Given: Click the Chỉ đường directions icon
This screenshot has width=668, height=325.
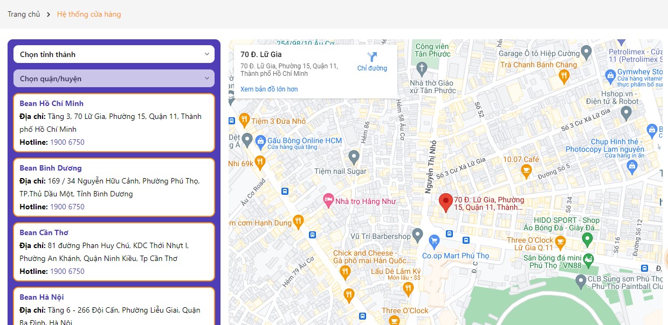Looking at the screenshot, I should click(x=372, y=57).
